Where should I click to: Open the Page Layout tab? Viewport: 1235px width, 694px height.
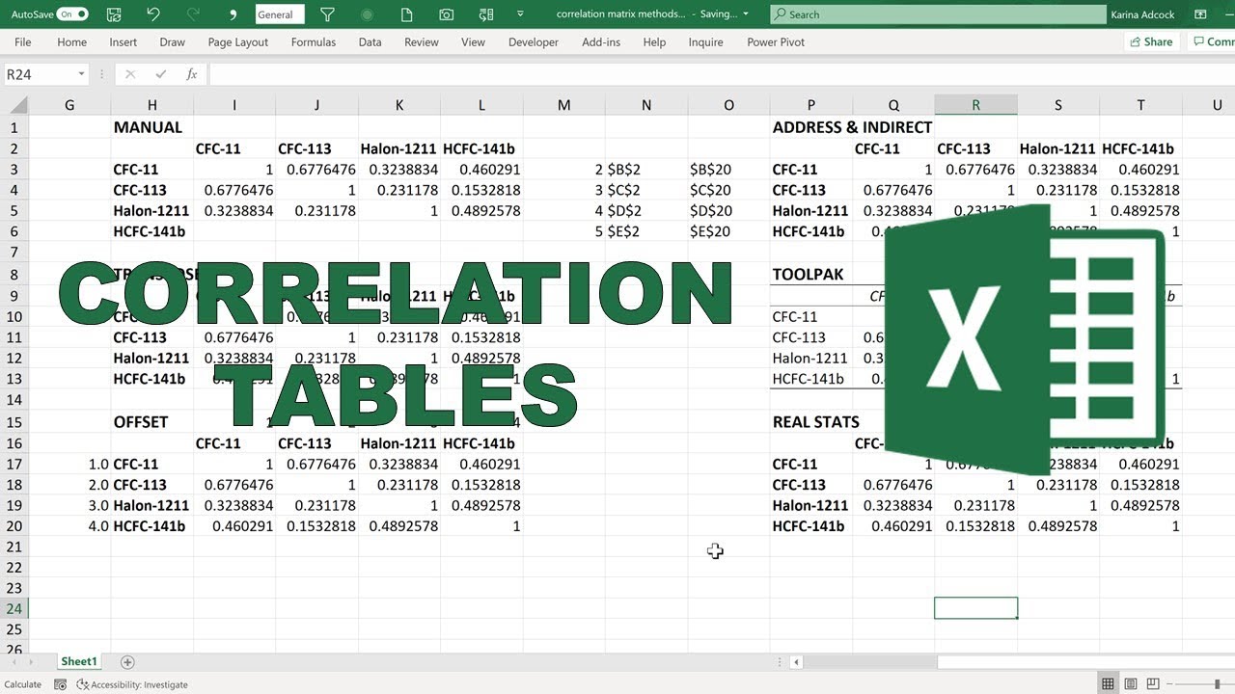[238, 42]
